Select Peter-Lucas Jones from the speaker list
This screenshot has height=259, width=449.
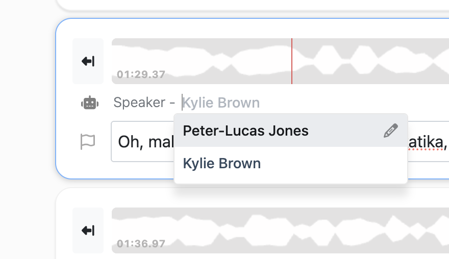coord(246,131)
